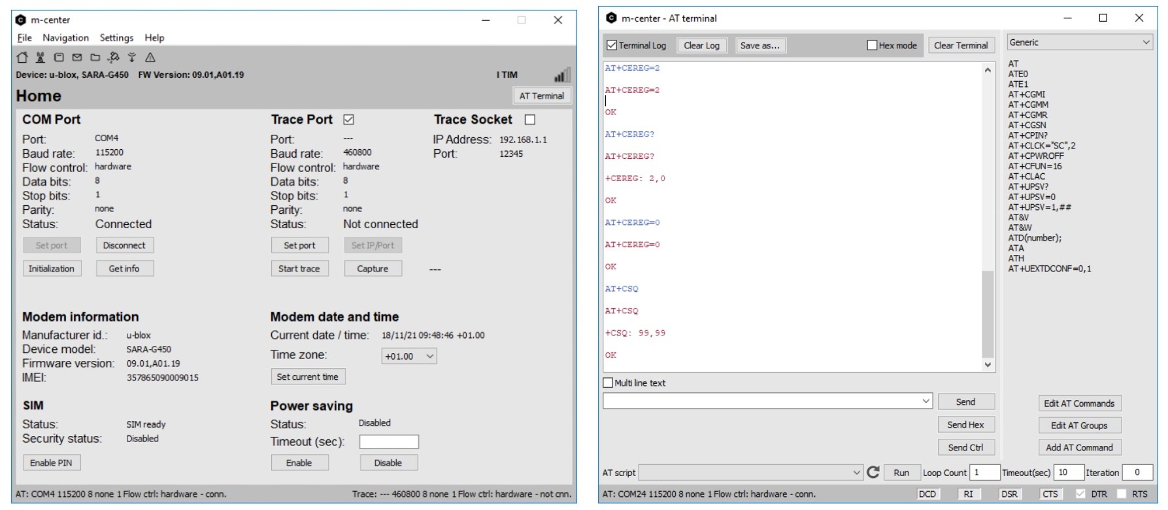Click Enable under Power saving
This screenshot has width=1168, height=510.
pos(299,463)
